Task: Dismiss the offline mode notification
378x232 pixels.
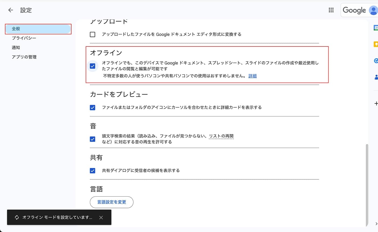Action: (x=101, y=217)
